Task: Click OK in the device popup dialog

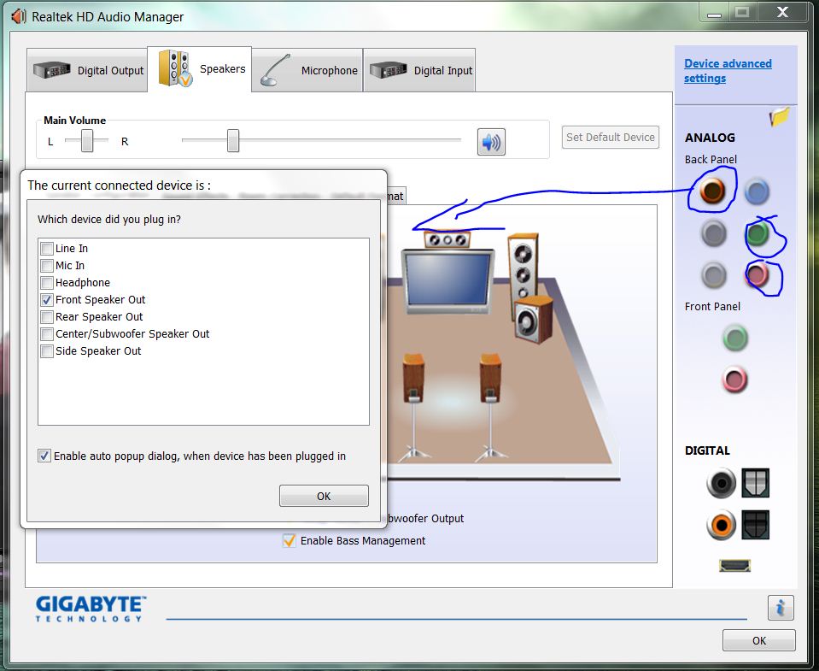Action: [324, 496]
